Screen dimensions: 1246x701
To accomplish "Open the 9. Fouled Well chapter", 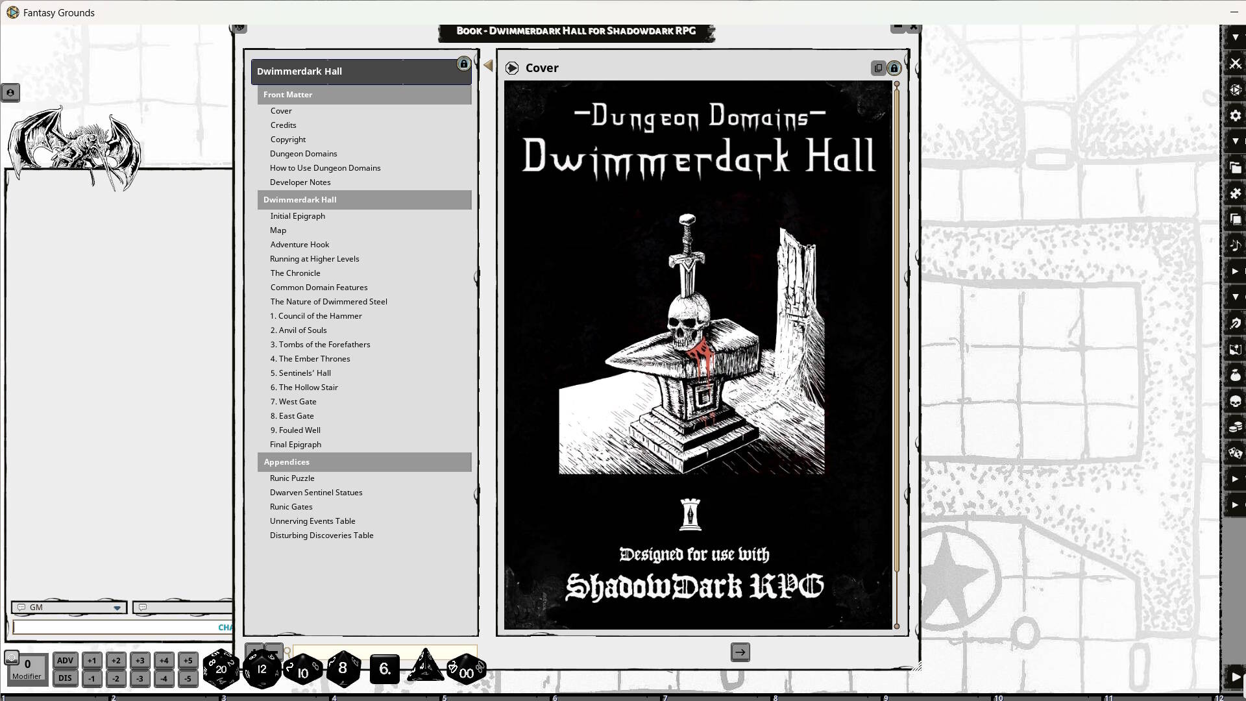I will 295,430.
